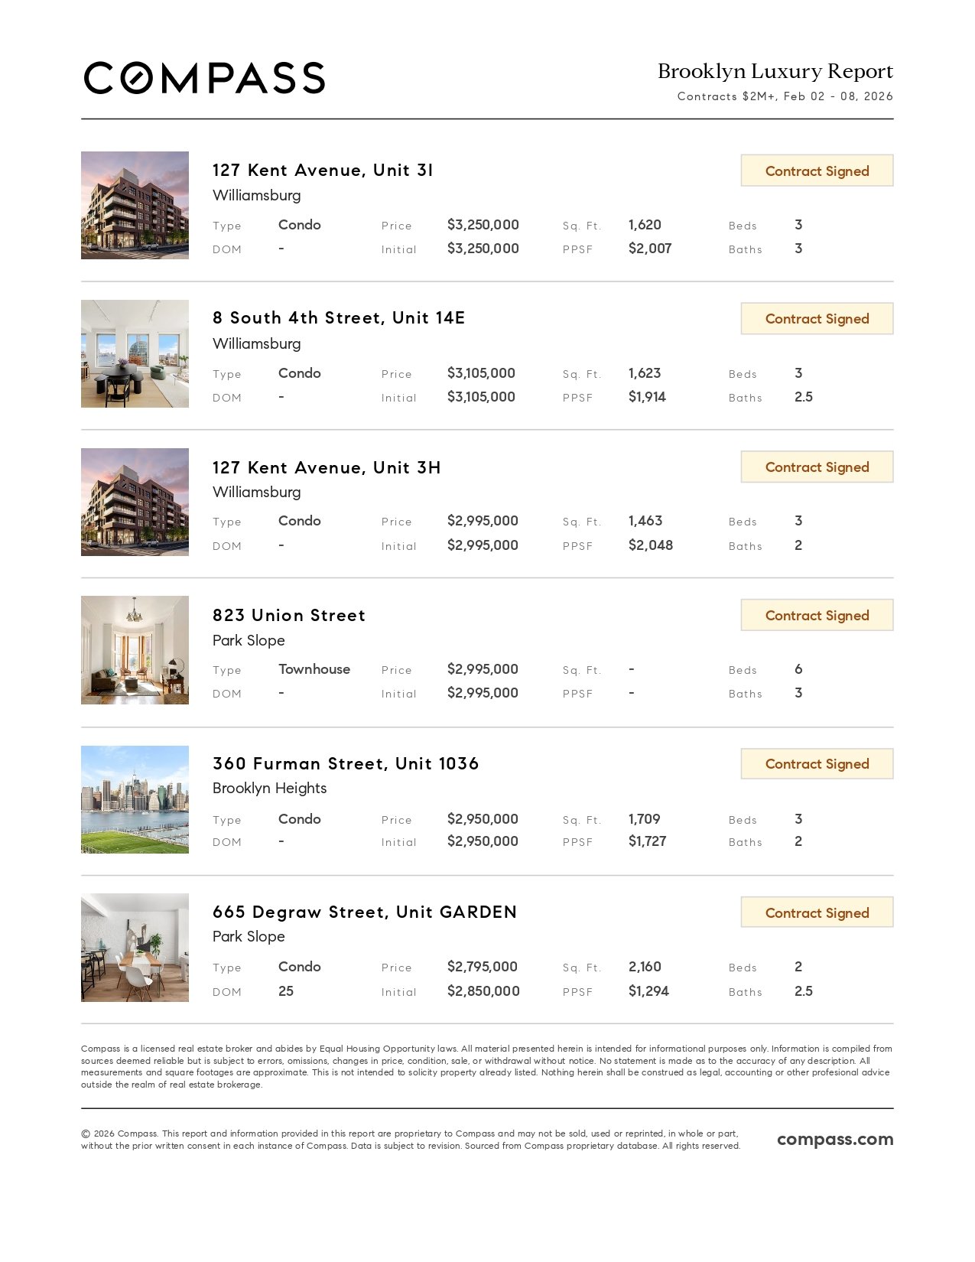This screenshot has height=1262, width=975.
Task: Select the 127 Kent Avenue Unit 3H thumbnail
Action: pos(135,502)
